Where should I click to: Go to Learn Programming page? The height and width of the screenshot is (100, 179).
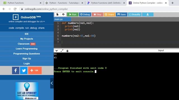[x=27, y=49]
